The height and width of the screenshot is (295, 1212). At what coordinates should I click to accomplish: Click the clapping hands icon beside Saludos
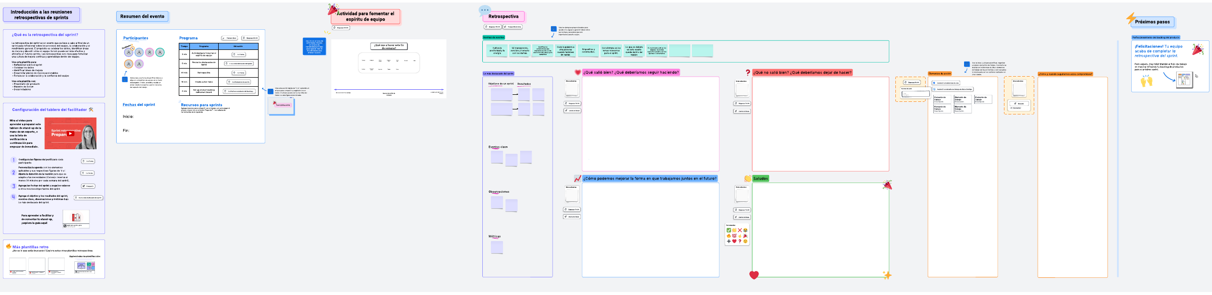click(748, 179)
